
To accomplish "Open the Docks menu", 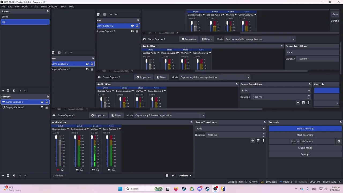I will pyautogui.click(x=25, y=6).
